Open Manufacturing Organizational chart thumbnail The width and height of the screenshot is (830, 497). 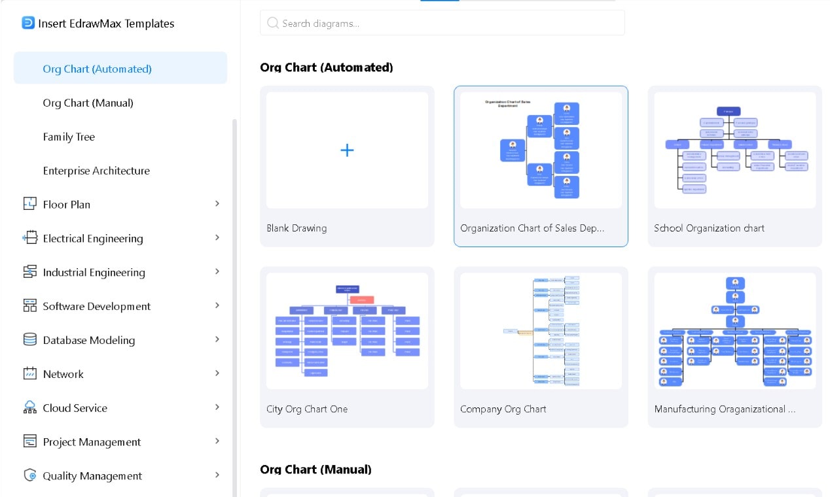(x=735, y=331)
